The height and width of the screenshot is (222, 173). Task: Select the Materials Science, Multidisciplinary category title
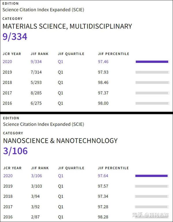pos(67,26)
